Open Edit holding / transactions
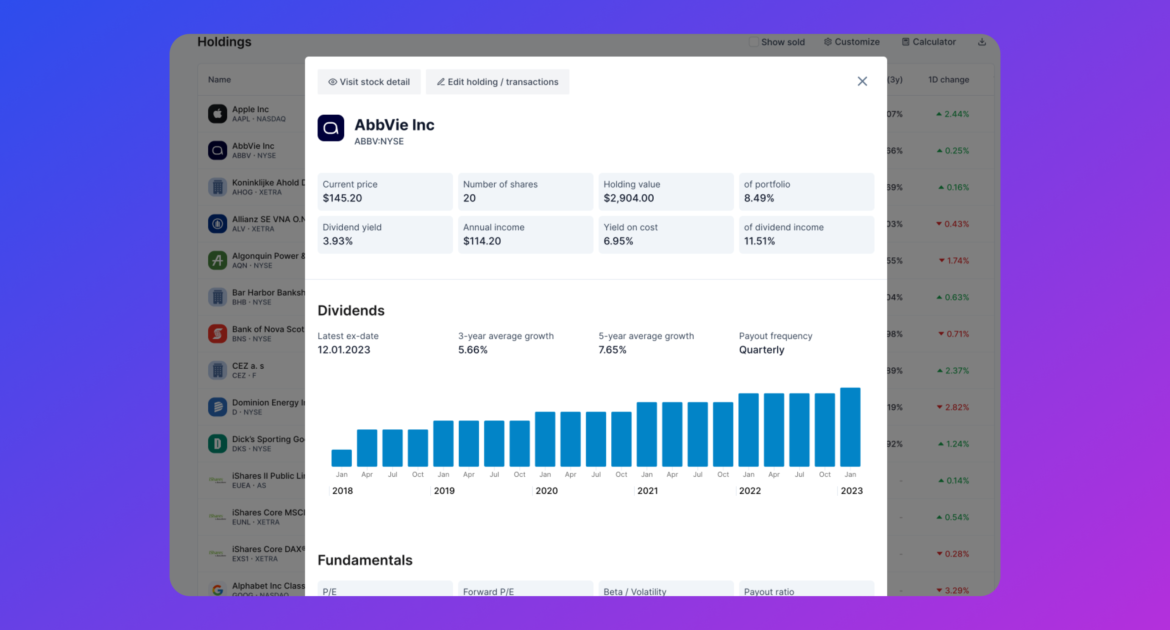 (497, 82)
